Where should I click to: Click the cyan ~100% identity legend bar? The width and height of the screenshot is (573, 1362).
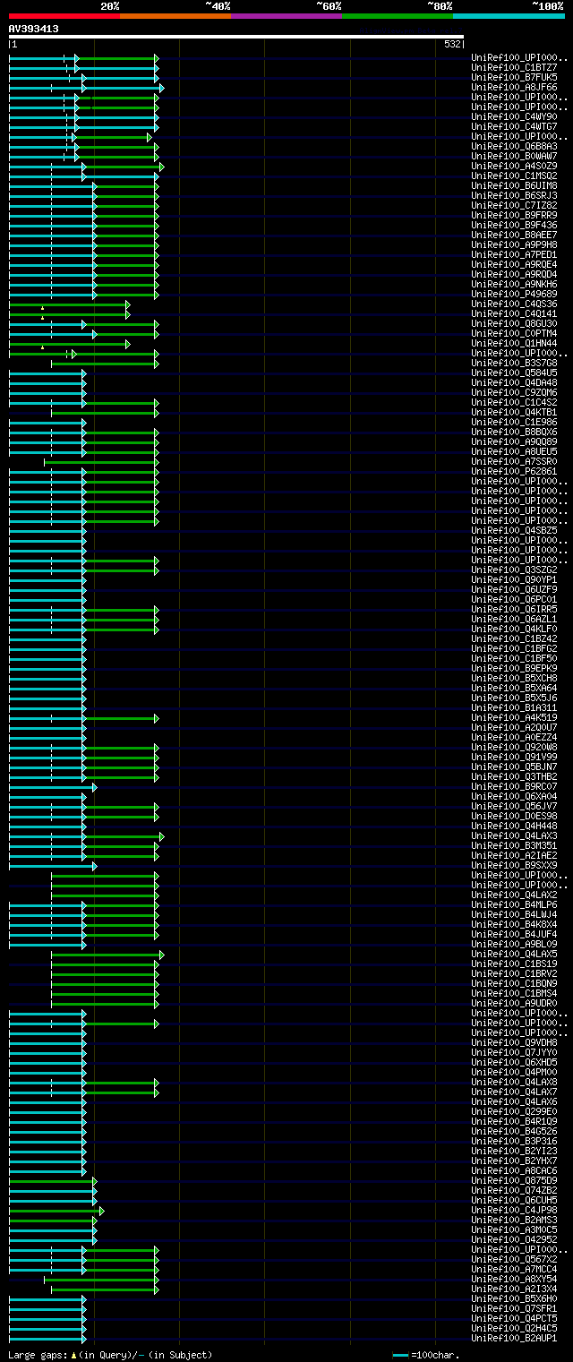pos(509,16)
